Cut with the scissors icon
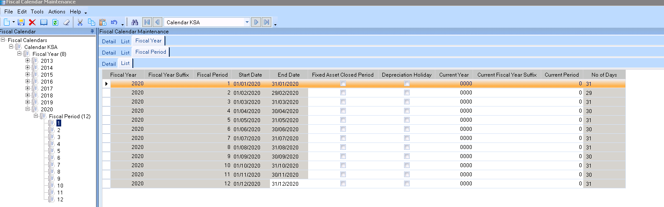664x207 pixels. coord(80,22)
